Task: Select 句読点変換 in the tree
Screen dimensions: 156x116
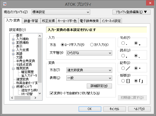Action: coord(24,65)
